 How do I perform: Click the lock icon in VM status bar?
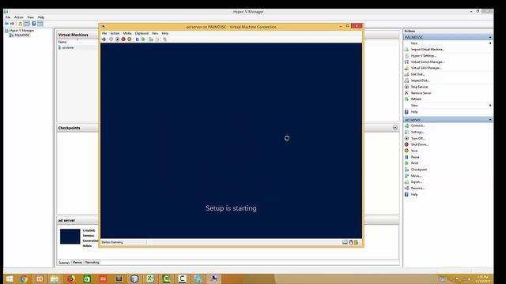[x=356, y=242]
